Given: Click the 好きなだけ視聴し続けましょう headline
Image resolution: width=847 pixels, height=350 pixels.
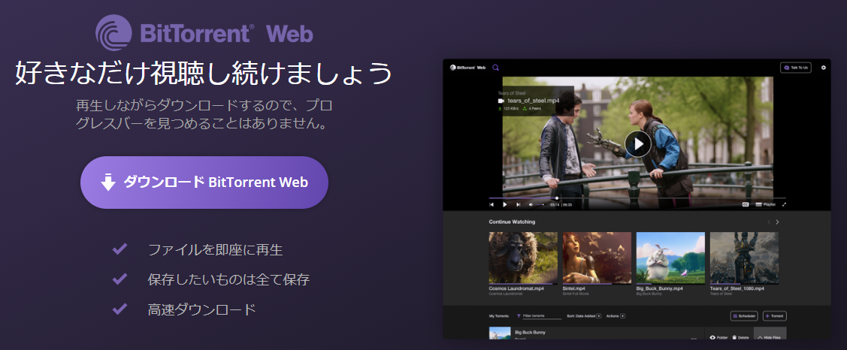Looking at the screenshot, I should [x=203, y=74].
